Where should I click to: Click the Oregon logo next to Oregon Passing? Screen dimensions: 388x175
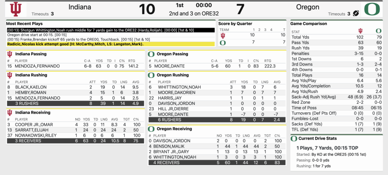click(x=152, y=54)
